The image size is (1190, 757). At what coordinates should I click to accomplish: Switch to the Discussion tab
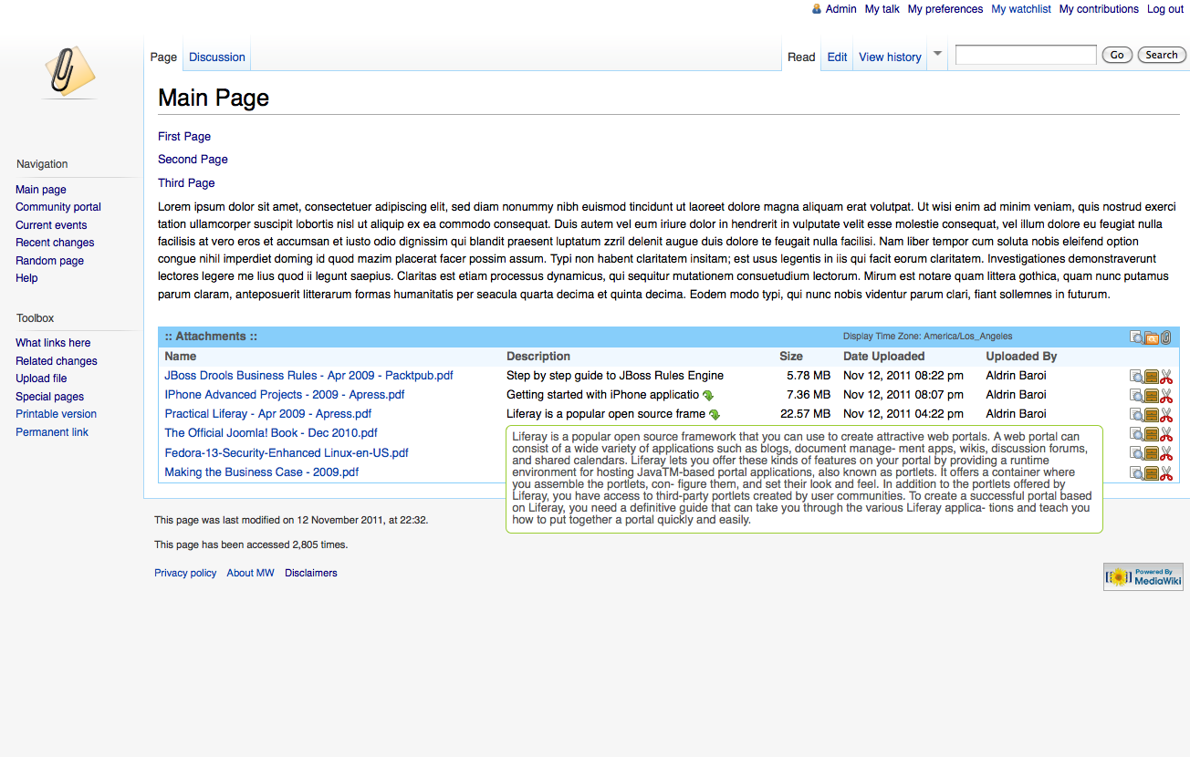(217, 57)
